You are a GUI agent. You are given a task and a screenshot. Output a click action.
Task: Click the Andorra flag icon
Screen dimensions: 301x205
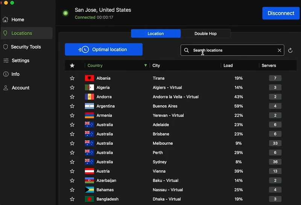point(90,97)
